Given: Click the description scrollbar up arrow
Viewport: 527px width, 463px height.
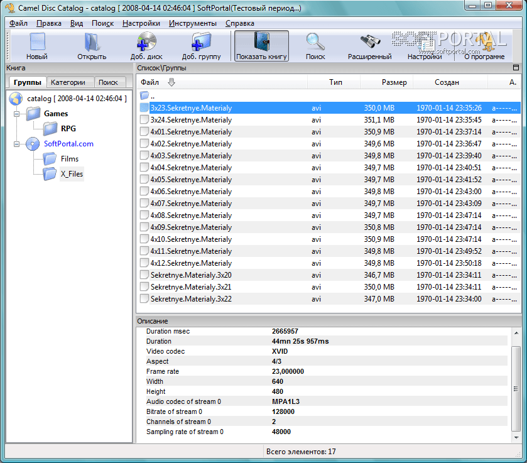Looking at the screenshot, I should [x=516, y=333].
